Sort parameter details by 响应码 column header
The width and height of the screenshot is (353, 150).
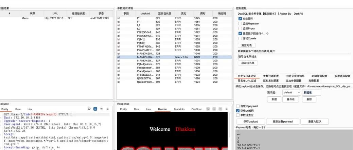(x=222, y=14)
